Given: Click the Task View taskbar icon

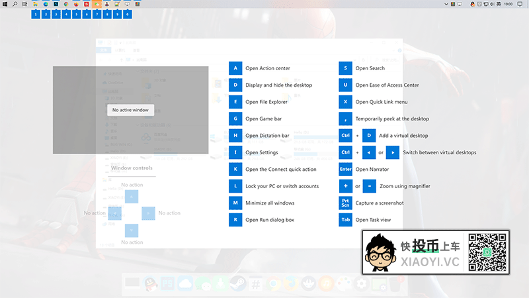Looking at the screenshot, I should click(x=24, y=4).
